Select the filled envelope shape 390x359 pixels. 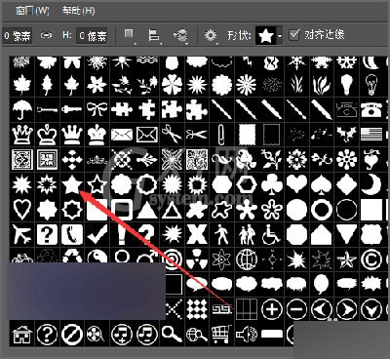(x=122, y=134)
